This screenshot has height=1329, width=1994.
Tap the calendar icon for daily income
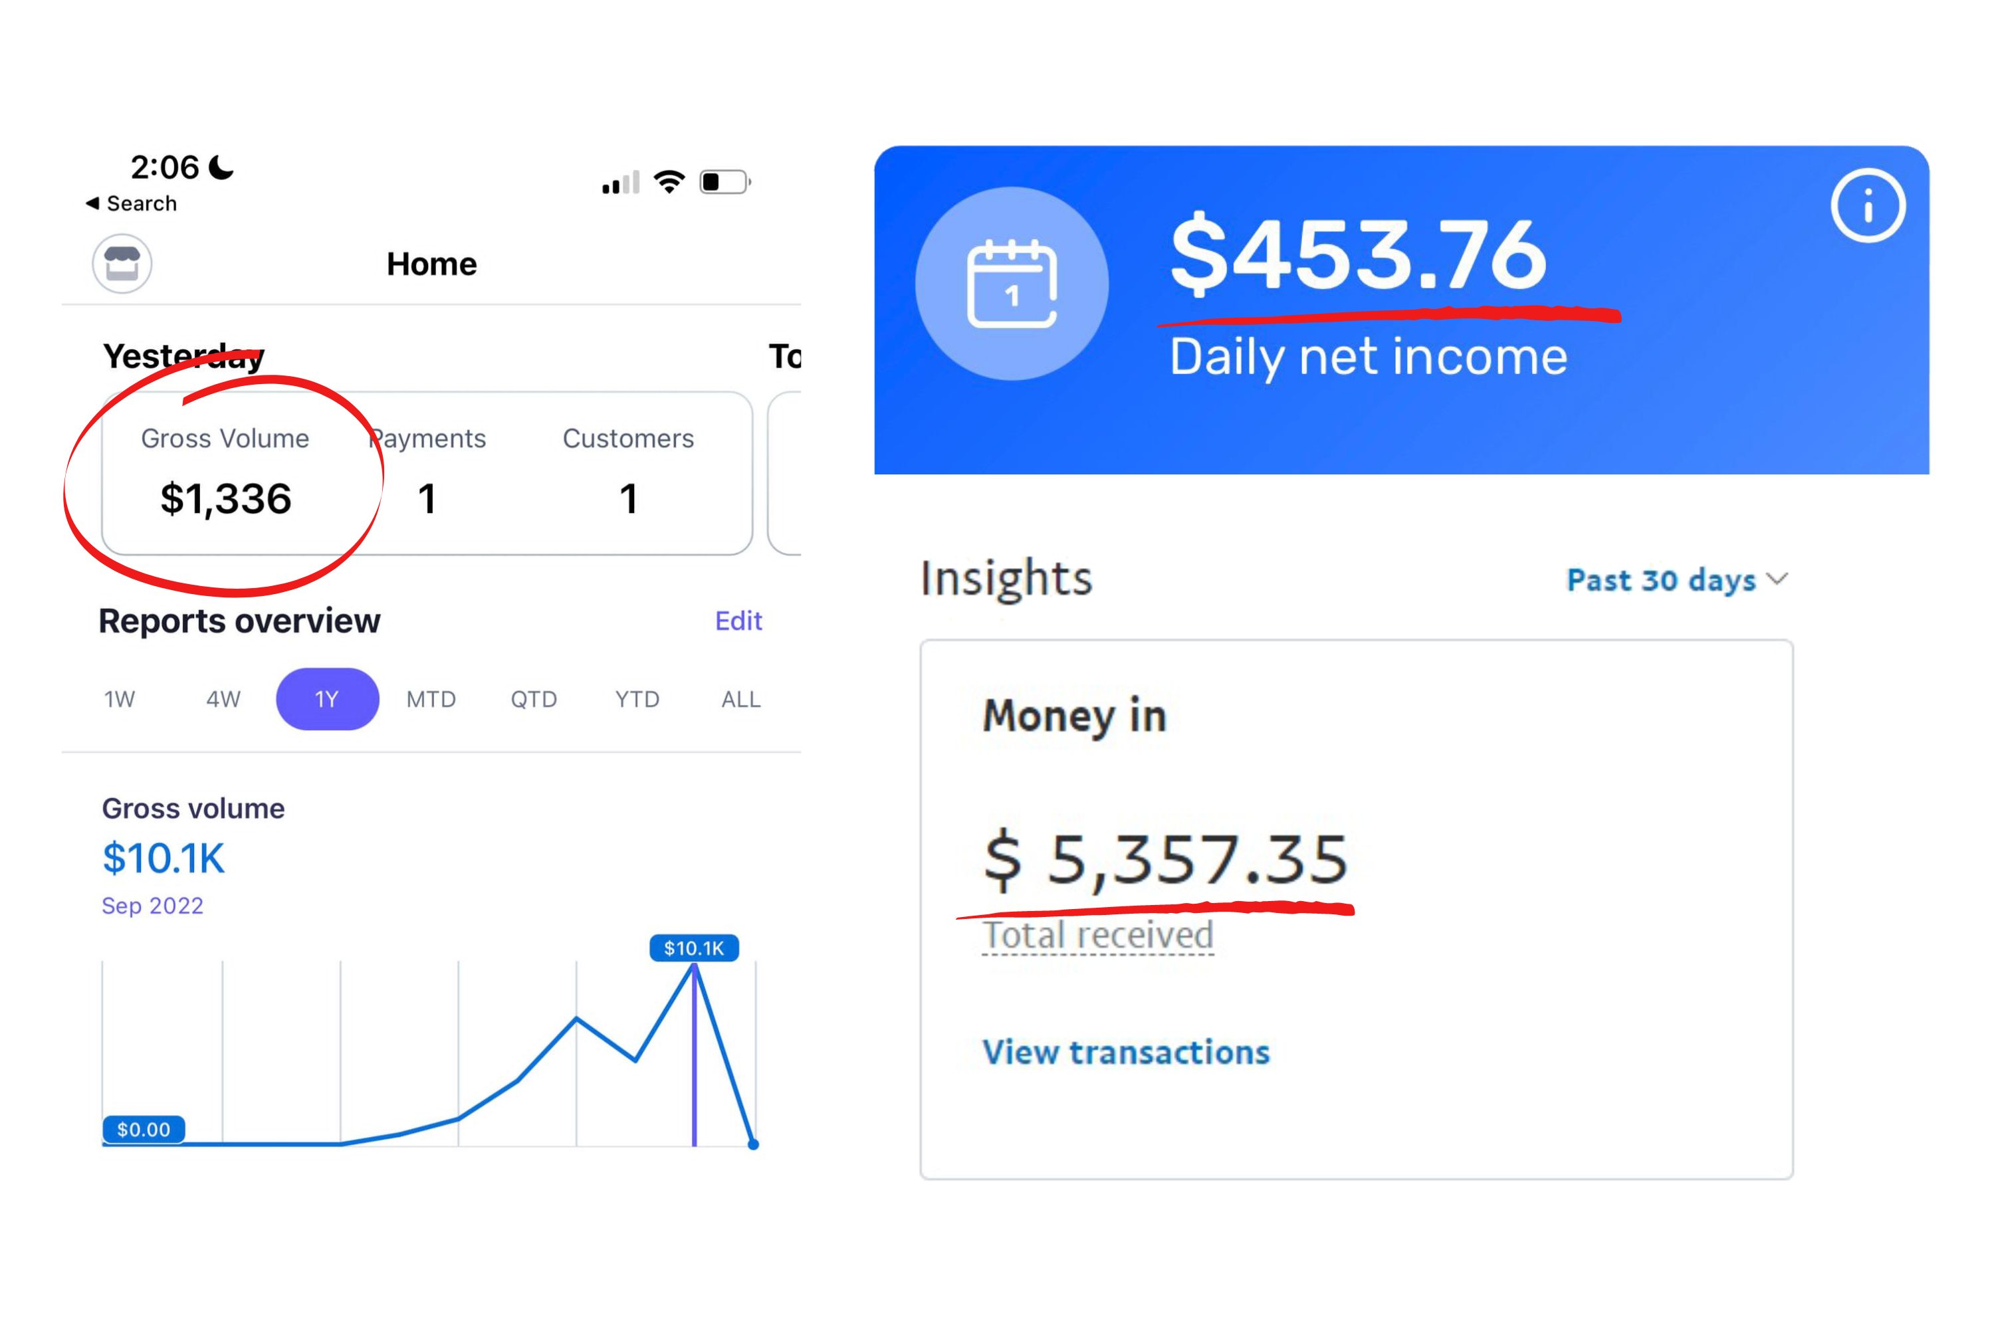[1012, 284]
